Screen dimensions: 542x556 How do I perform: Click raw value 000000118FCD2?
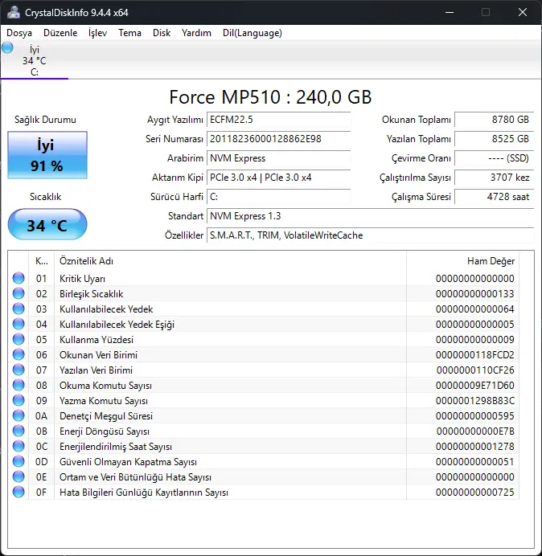click(475, 355)
